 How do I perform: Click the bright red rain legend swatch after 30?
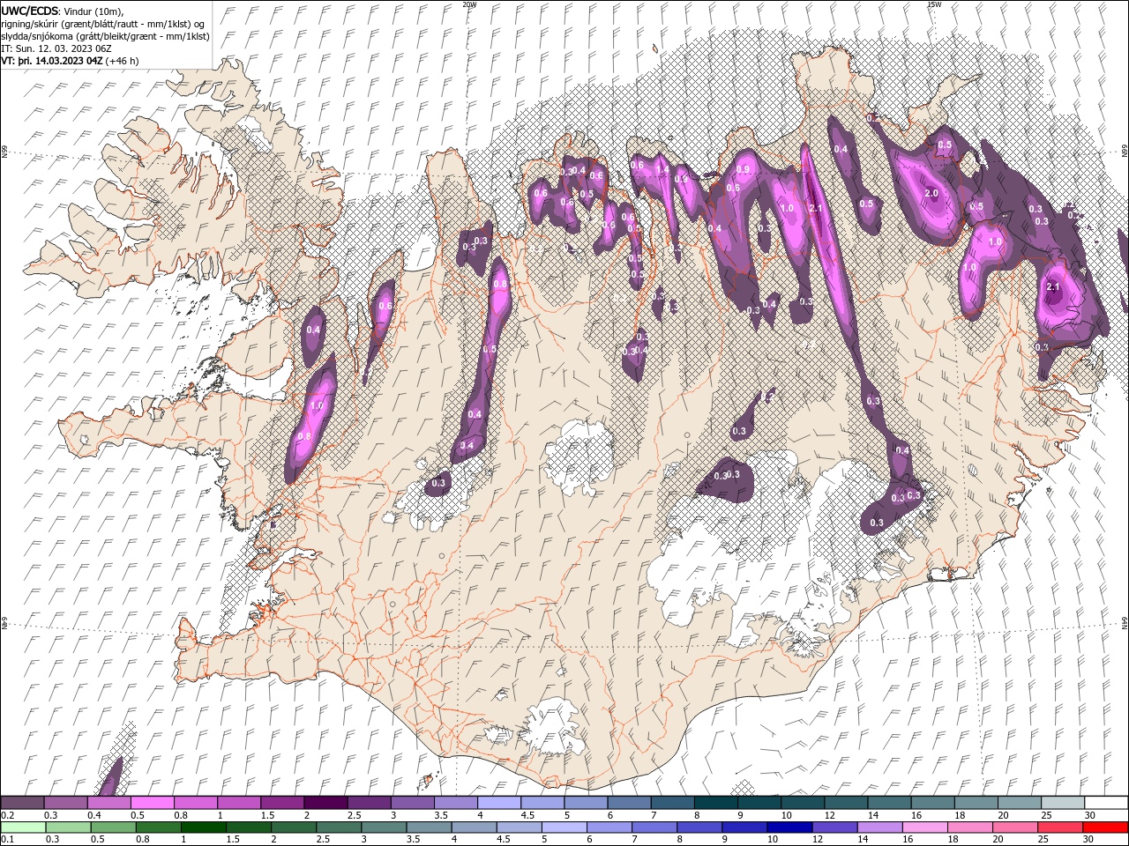[1104, 827]
